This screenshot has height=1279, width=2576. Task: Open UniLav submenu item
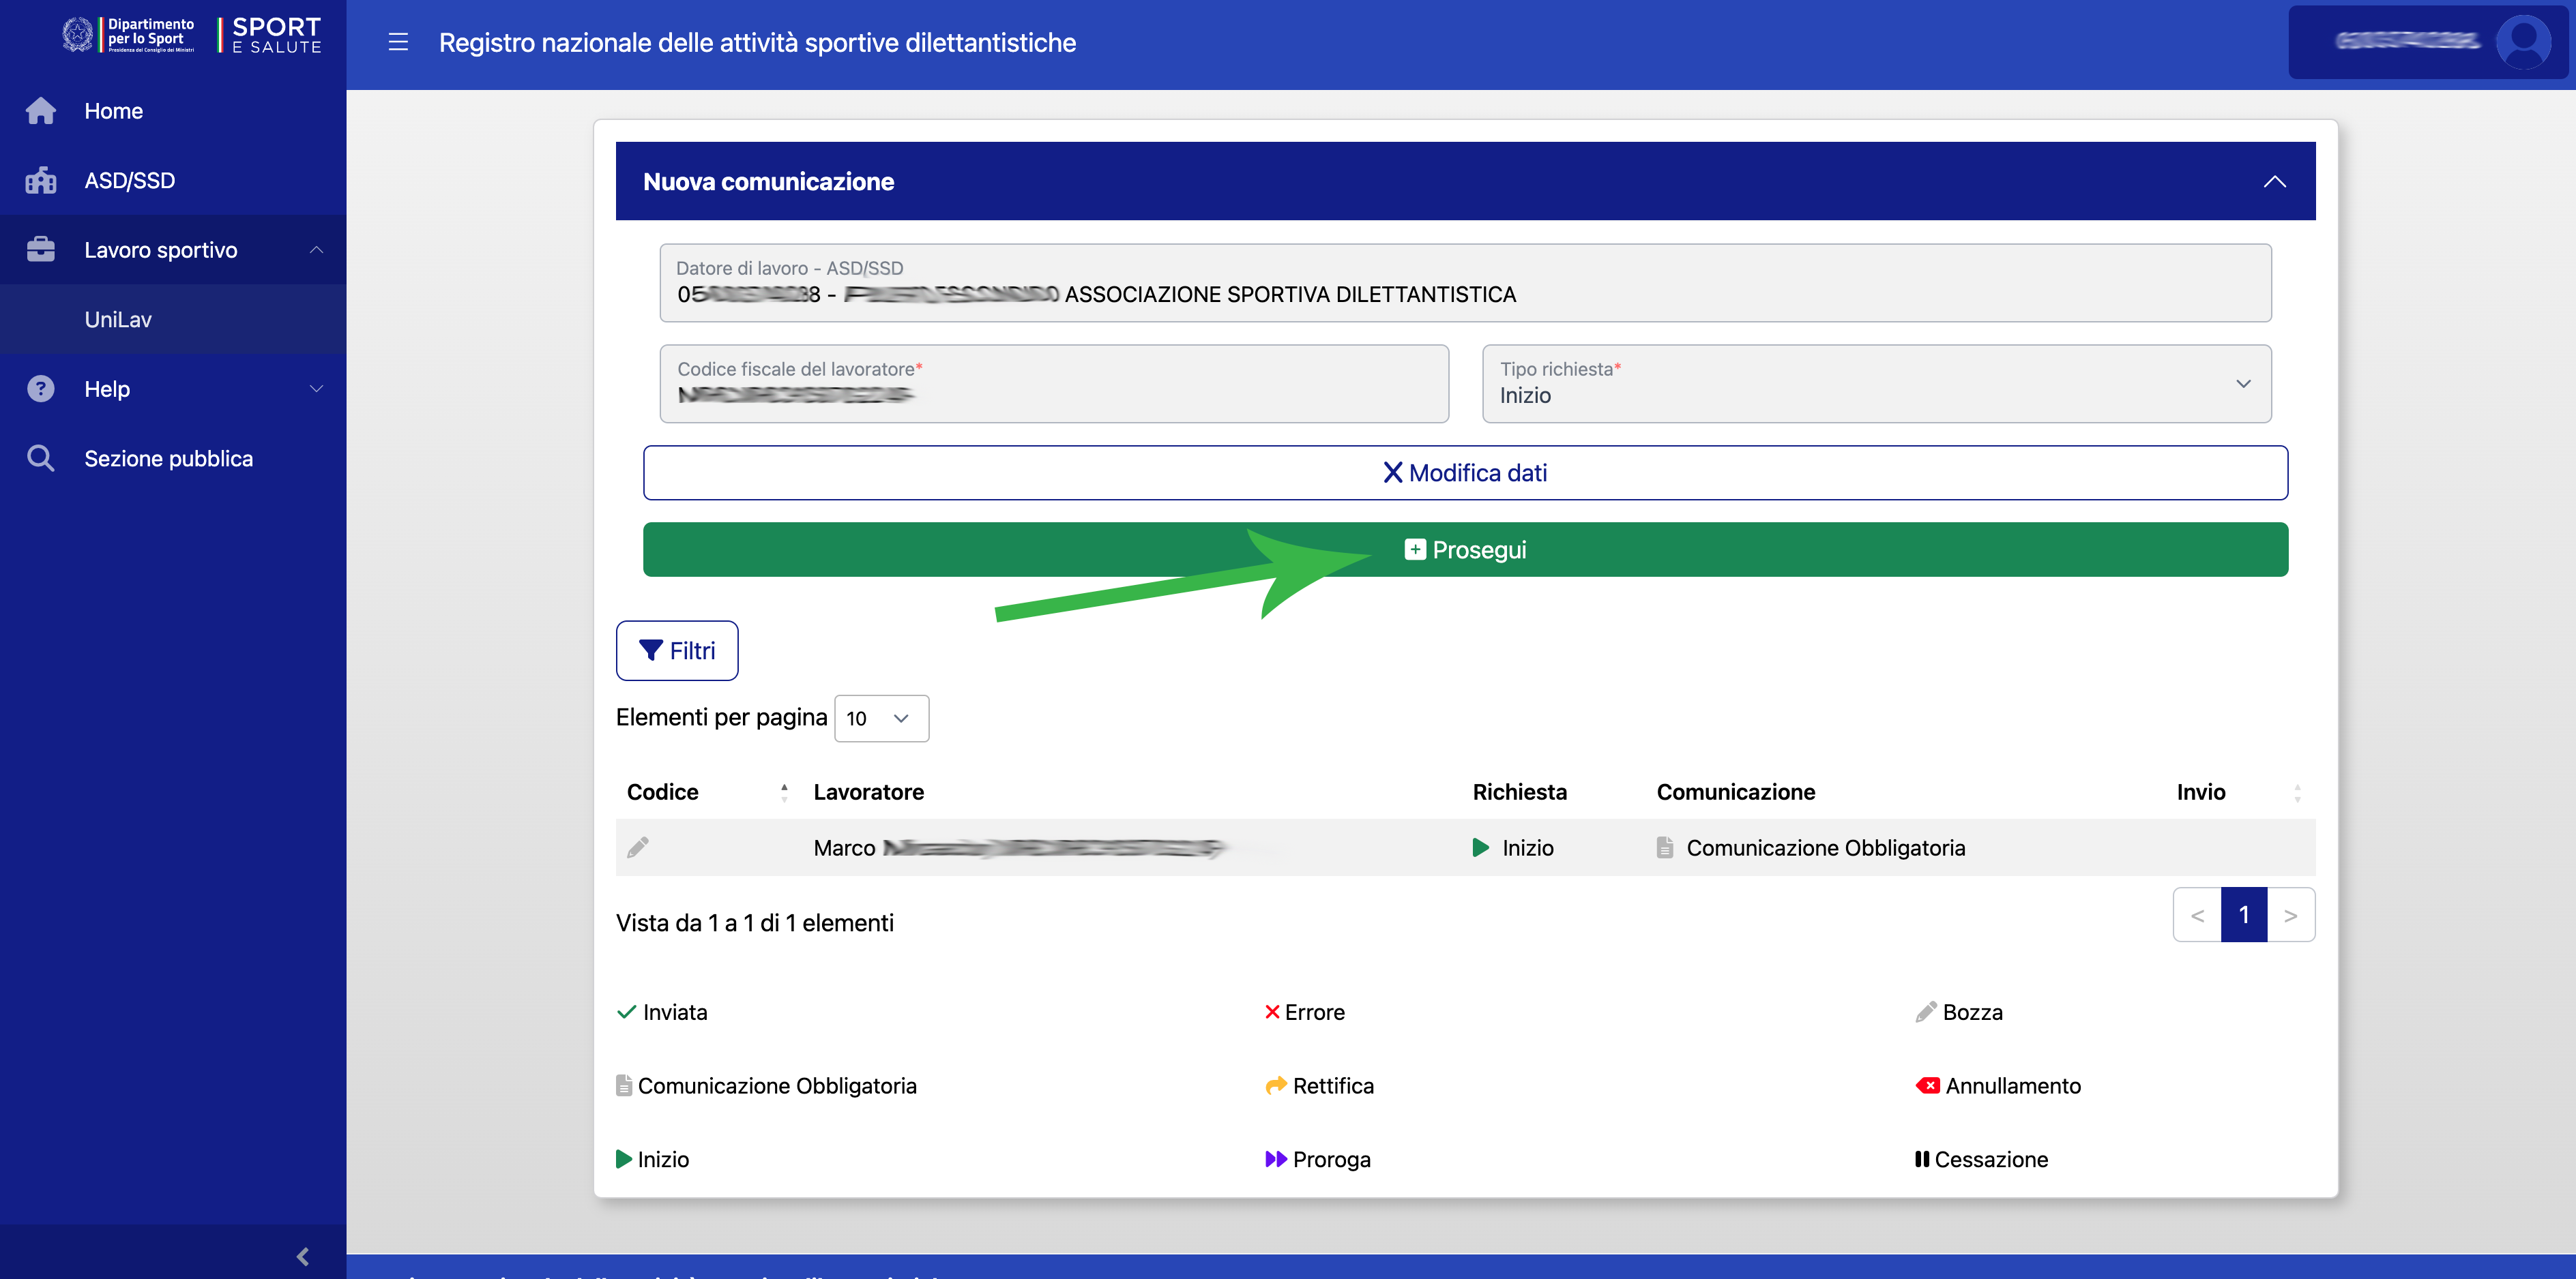118,320
